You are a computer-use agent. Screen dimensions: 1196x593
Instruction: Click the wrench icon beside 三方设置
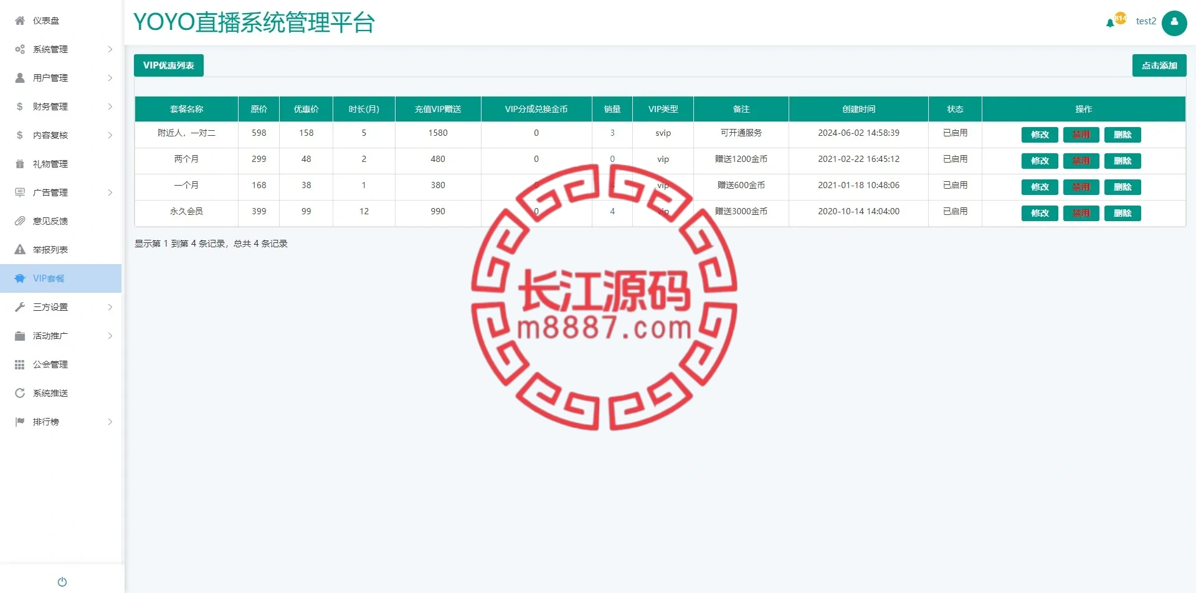[20, 307]
